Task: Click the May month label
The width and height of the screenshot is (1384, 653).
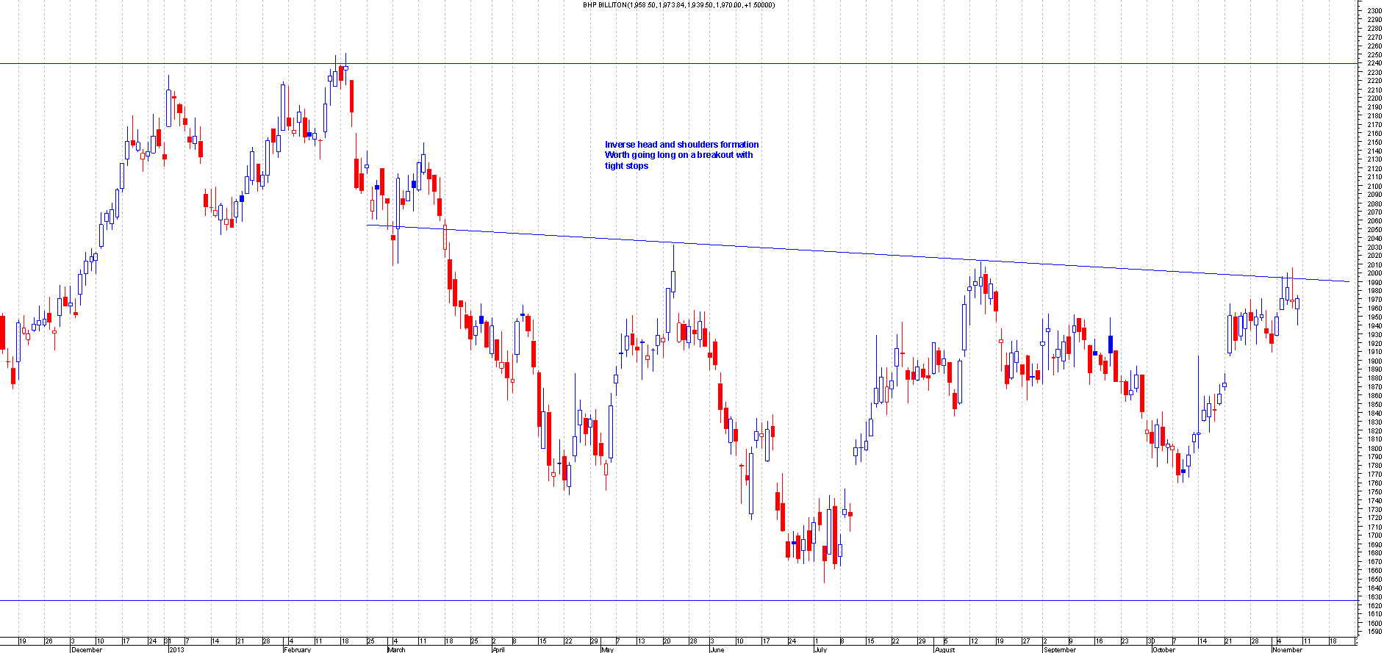Action: click(607, 649)
